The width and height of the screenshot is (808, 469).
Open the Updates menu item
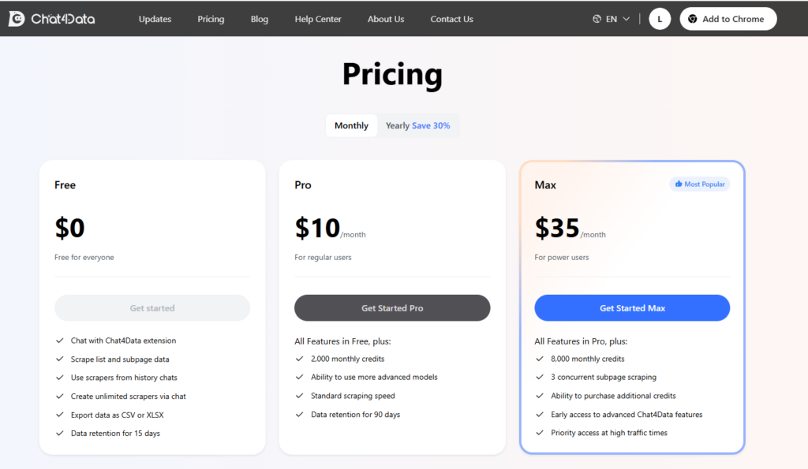[x=155, y=19]
